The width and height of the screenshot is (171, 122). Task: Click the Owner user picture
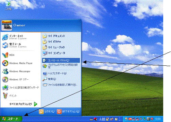[6, 25]
